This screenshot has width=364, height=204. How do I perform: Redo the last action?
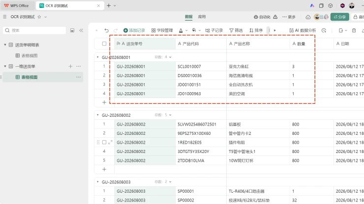click(116, 30)
